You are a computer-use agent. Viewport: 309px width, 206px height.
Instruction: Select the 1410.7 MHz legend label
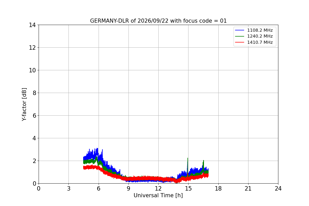[x=260, y=42]
